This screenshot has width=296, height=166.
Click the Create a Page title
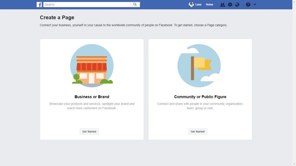[57, 18]
